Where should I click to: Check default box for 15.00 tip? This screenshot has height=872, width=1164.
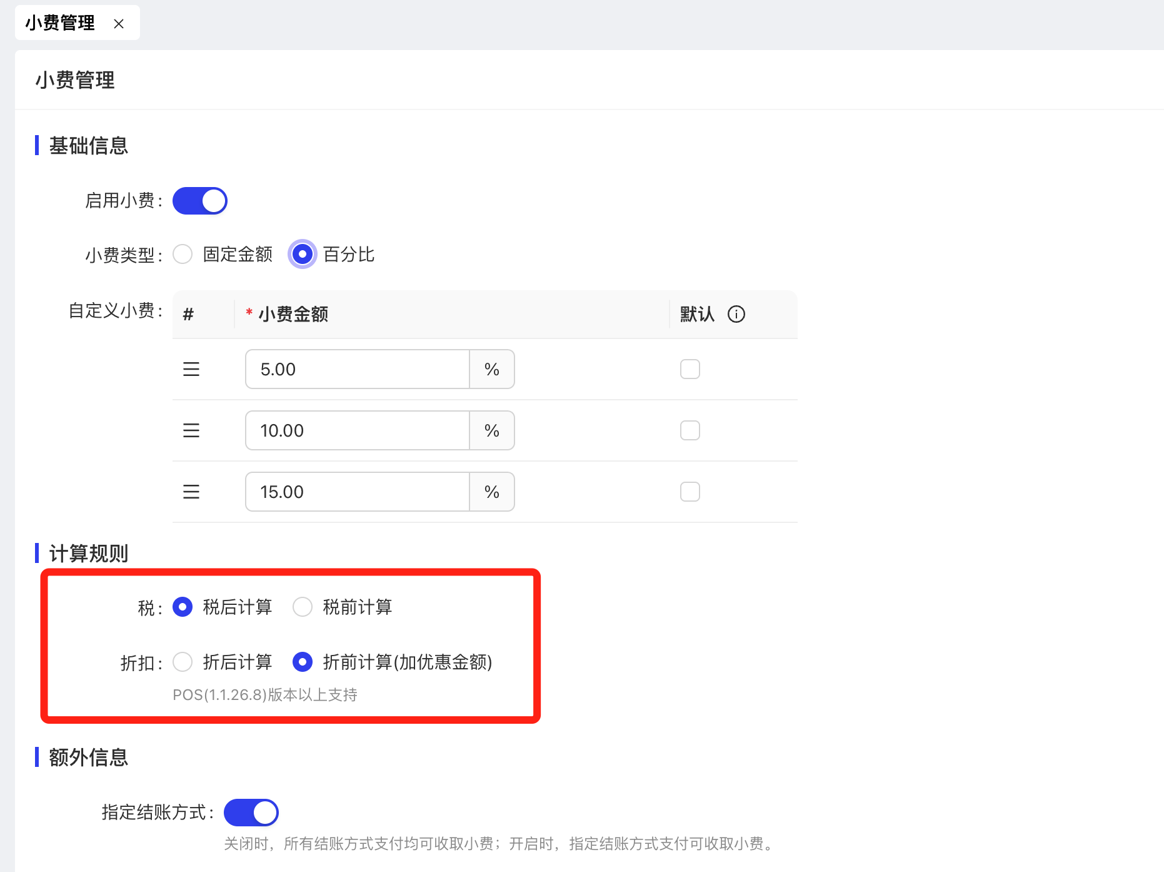(x=690, y=492)
